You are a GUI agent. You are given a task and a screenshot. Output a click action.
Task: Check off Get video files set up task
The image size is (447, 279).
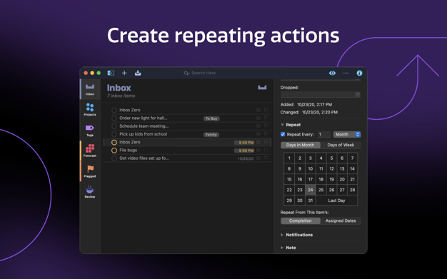point(114,158)
